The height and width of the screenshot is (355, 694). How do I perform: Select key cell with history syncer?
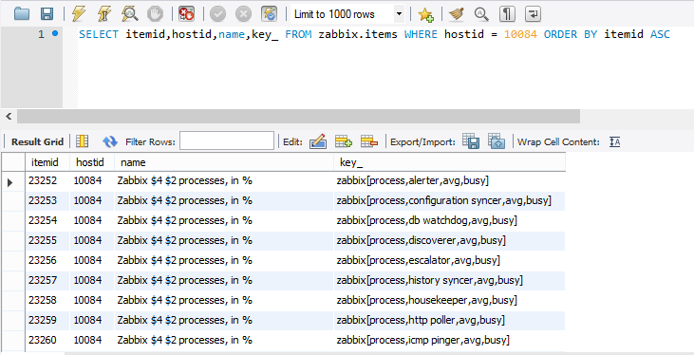[x=449, y=280]
